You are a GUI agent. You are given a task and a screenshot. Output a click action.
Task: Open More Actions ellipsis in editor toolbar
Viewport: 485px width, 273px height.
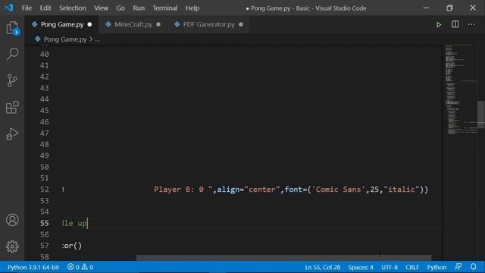[471, 24]
